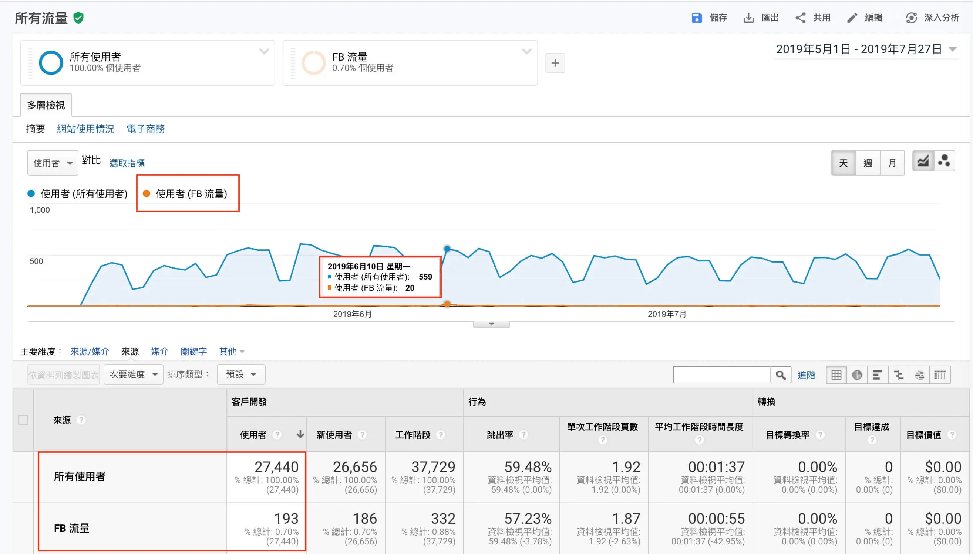Set chart granularity to 天
The image size is (973, 554).
point(843,163)
